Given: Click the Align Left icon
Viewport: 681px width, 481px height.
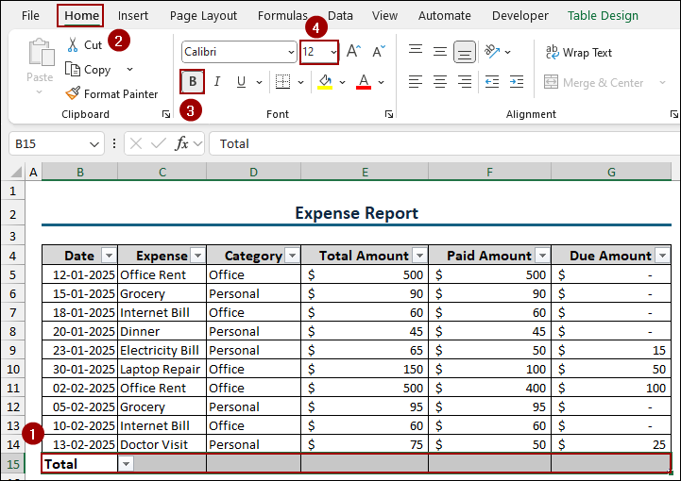Looking at the screenshot, I should pyautogui.click(x=415, y=83).
